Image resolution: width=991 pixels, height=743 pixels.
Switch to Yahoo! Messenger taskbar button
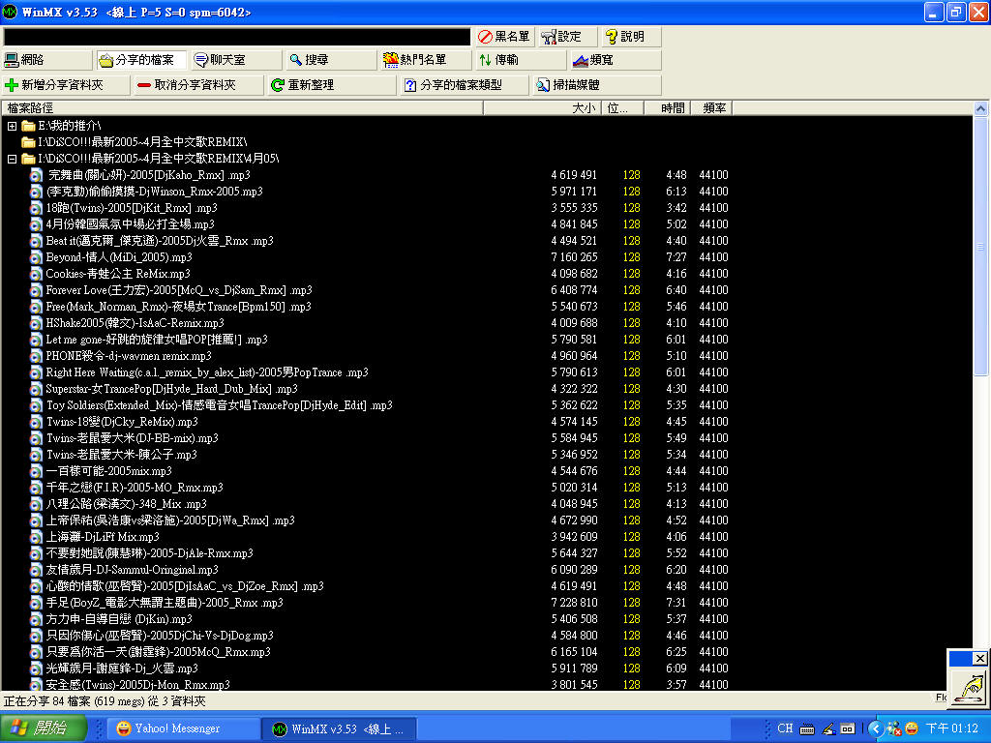(x=182, y=728)
